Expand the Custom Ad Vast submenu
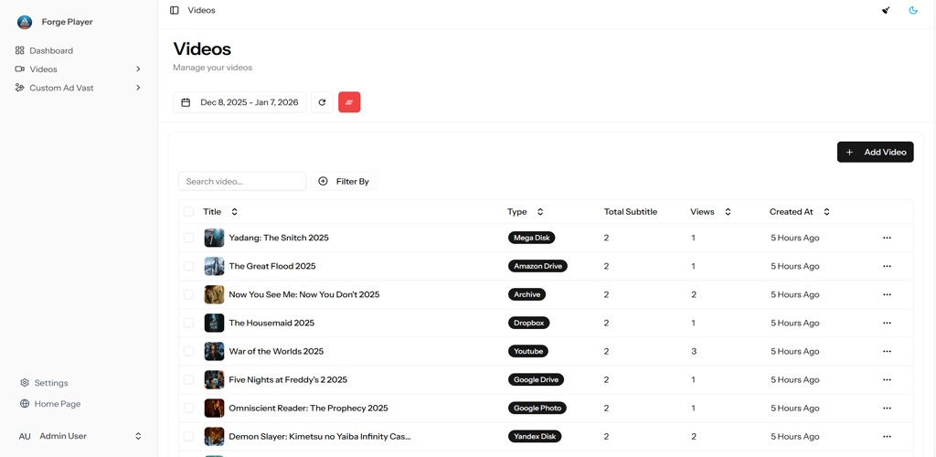The width and height of the screenshot is (936, 457). [x=138, y=88]
